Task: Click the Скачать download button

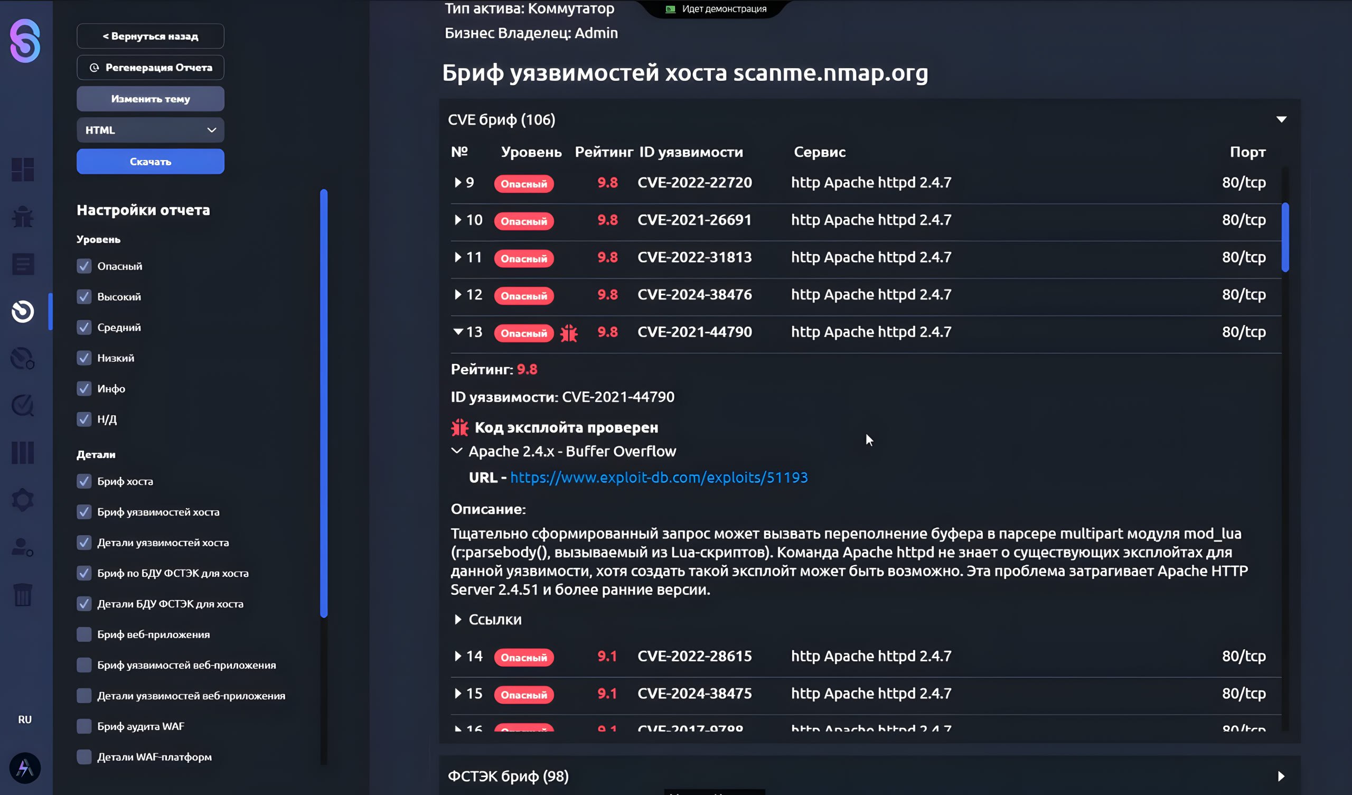Action: click(x=150, y=162)
